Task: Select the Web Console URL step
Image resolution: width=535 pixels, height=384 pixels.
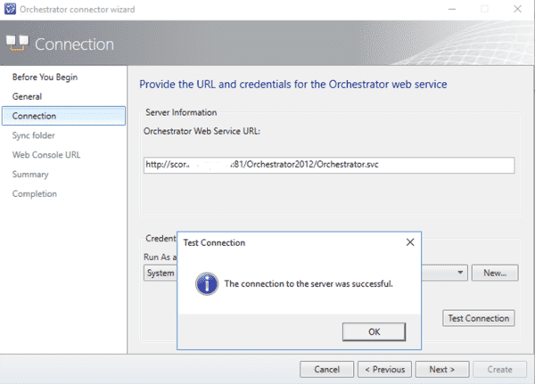Action: coord(46,155)
